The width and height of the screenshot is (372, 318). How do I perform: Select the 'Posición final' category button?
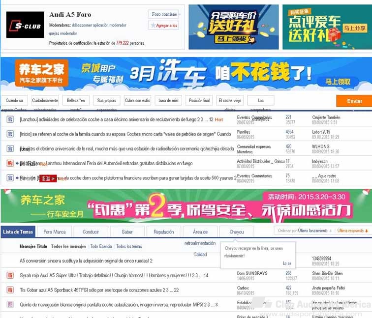(x=199, y=100)
